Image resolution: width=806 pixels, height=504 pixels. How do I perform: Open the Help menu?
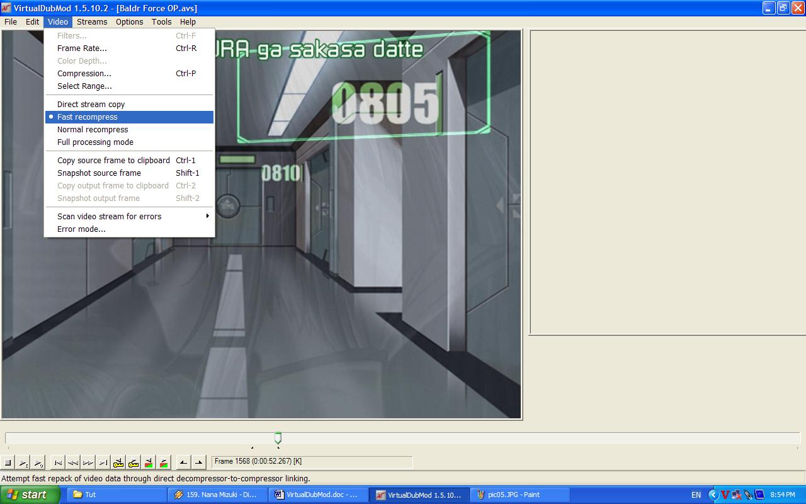[188, 21]
